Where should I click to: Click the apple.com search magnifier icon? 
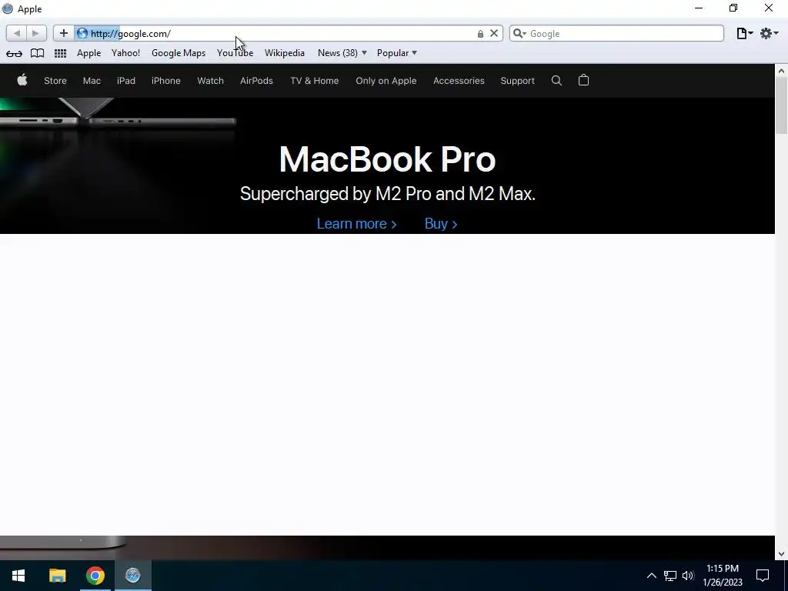(556, 80)
